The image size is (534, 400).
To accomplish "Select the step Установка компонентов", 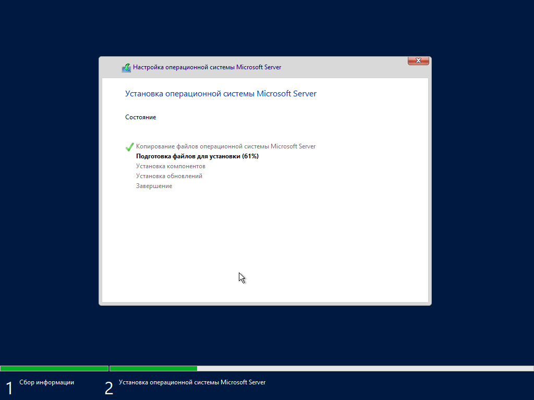I will [x=171, y=166].
